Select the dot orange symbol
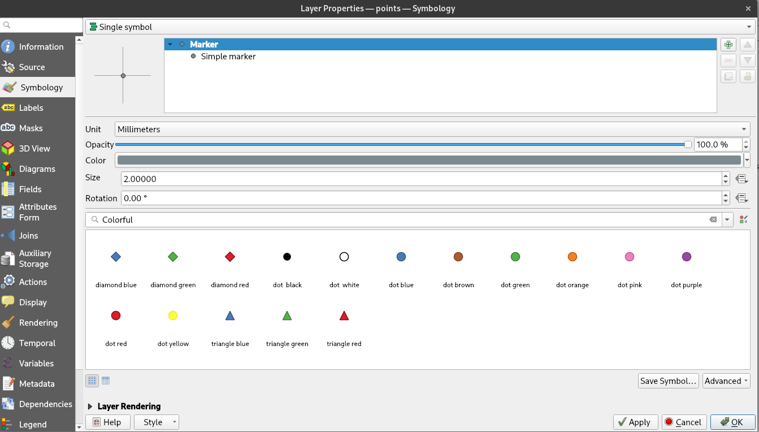Screen dimensions: 759x432 572,257
